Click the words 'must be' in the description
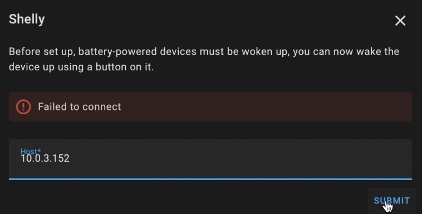The image size is (422, 214). pyautogui.click(x=219, y=51)
